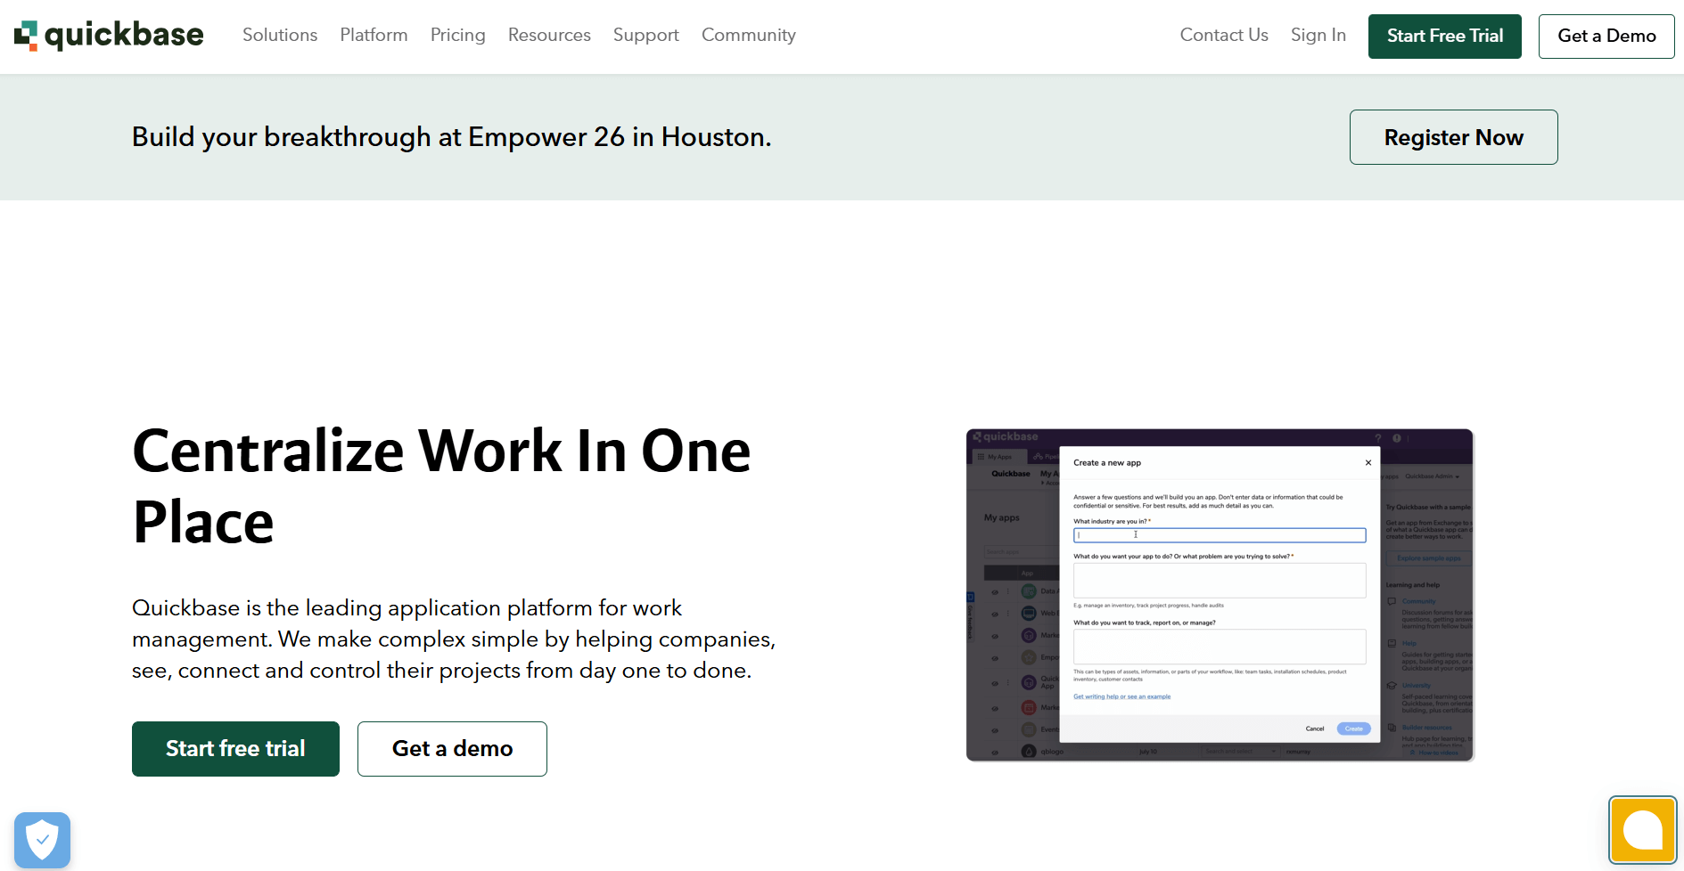Click the Get a Demo header button
This screenshot has width=1684, height=871.
(1606, 37)
